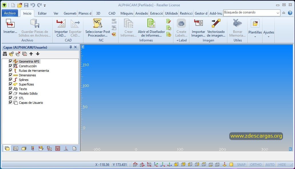Move layer down with the down arrow
The image size is (295, 169).
tap(38, 54)
